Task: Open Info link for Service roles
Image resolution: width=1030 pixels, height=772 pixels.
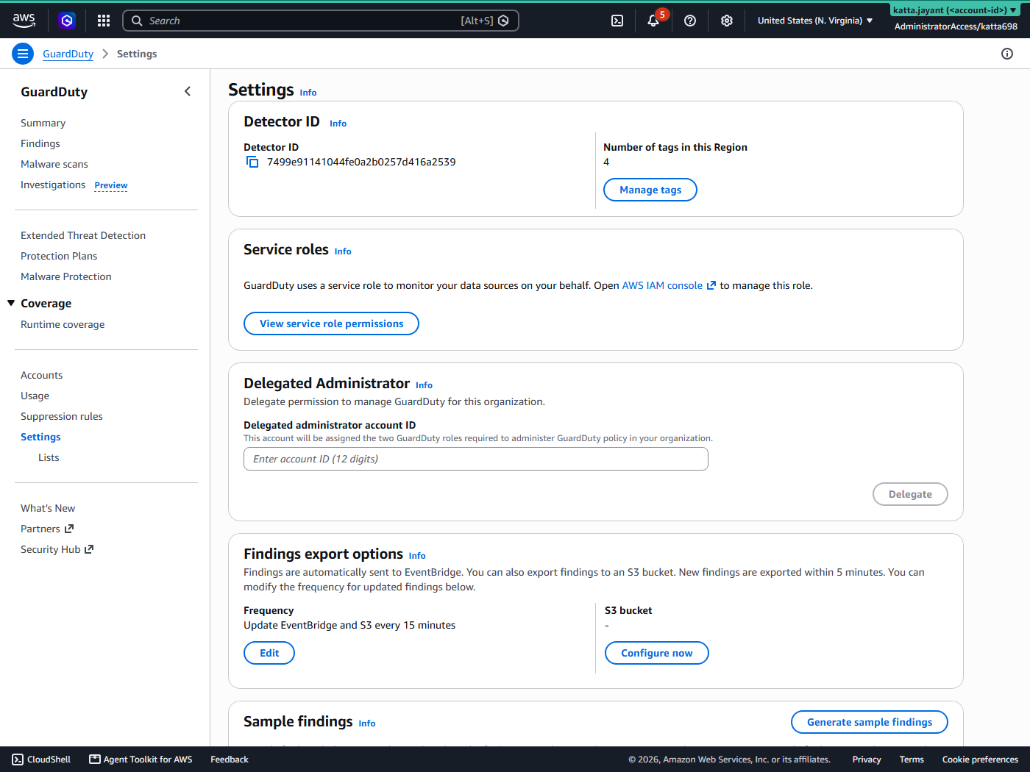Action: [343, 251]
